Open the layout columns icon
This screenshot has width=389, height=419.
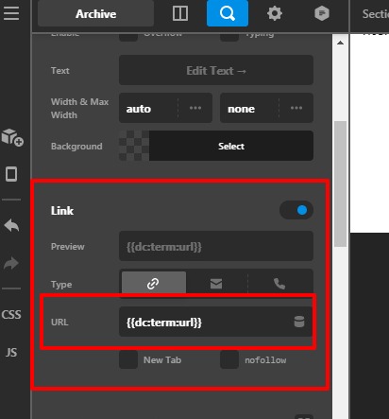point(180,13)
